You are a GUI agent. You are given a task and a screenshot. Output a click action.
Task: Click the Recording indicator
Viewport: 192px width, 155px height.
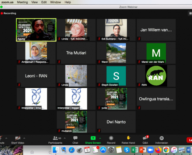pyautogui.click(x=9, y=13)
